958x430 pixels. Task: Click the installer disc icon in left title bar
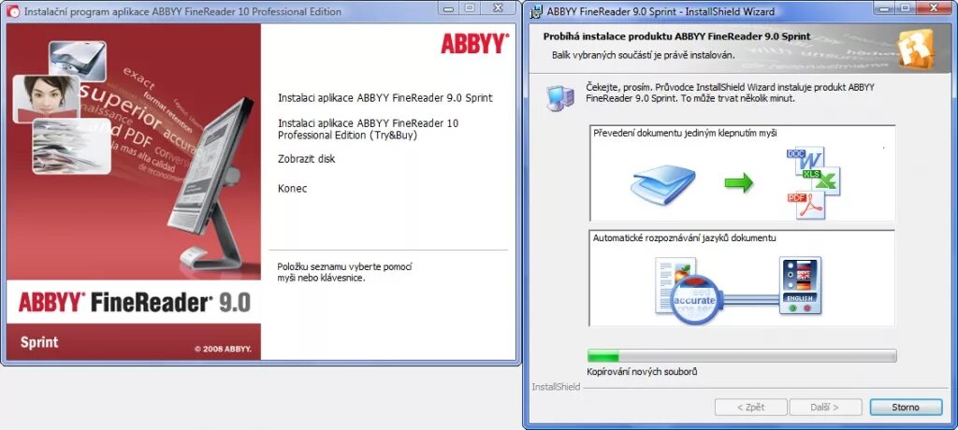(13, 11)
